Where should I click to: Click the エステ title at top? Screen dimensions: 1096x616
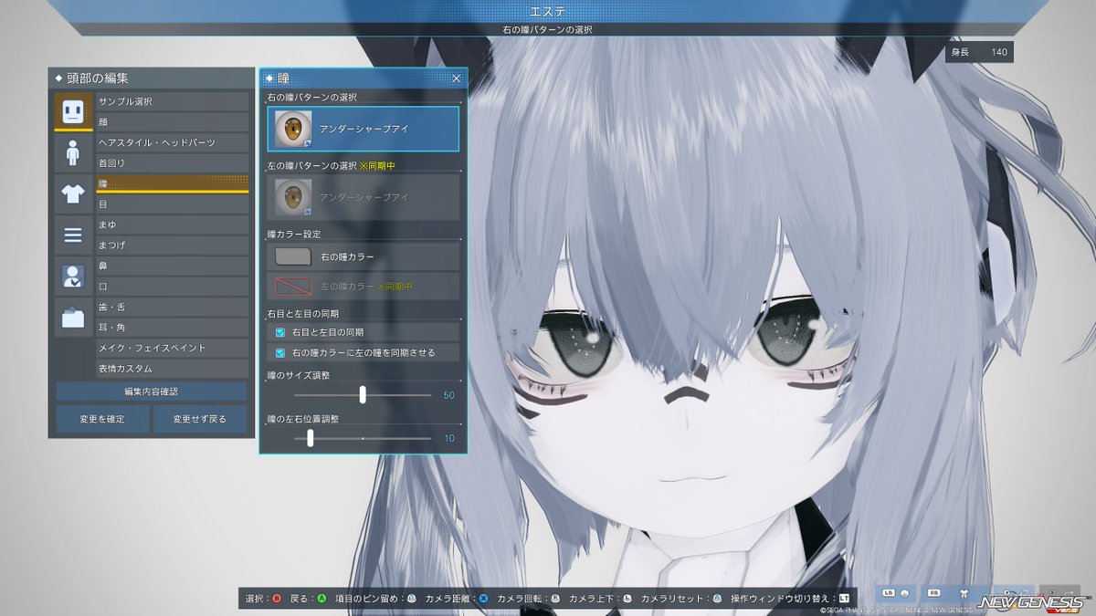coord(548,11)
